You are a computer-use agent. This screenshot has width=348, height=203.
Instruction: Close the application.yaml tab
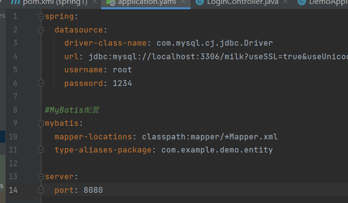pos(183,2)
